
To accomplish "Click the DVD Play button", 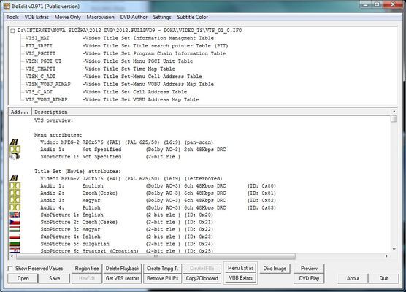I will 309,278.
